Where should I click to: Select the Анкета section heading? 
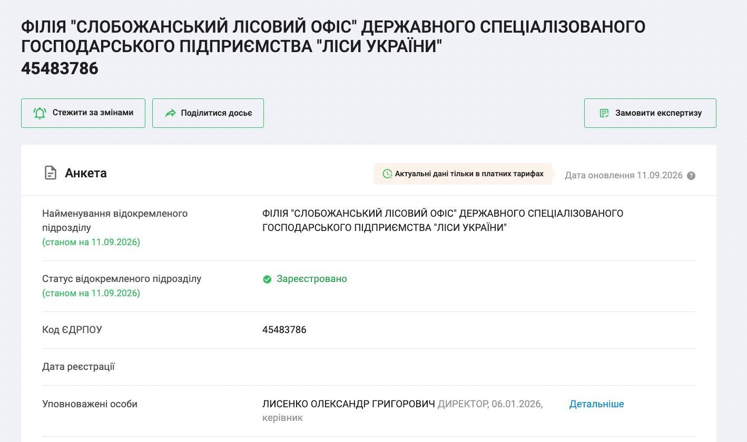point(86,173)
